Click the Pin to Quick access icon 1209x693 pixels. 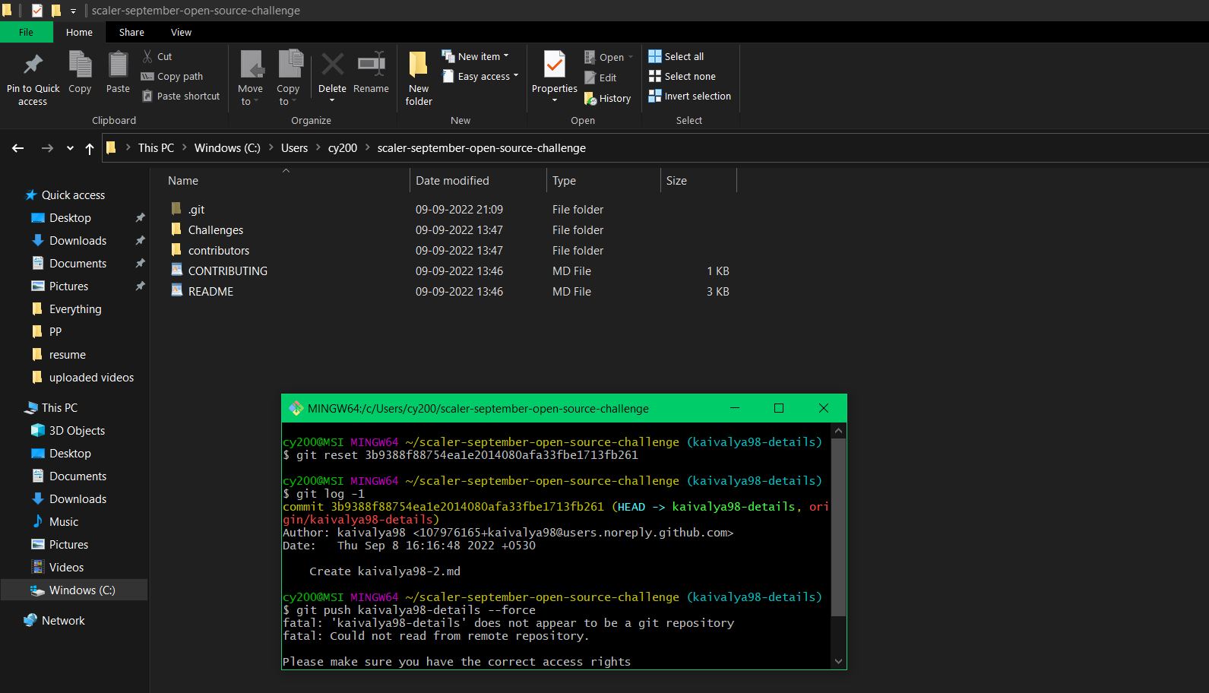(33, 65)
